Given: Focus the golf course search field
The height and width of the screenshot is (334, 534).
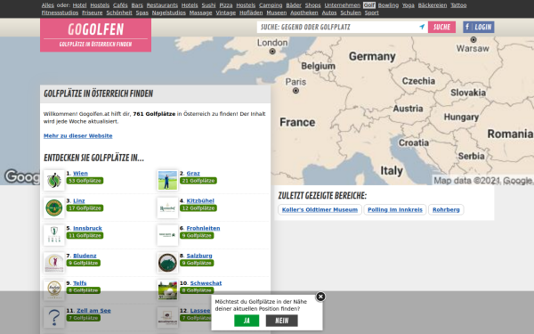Looking at the screenshot, I should (338, 27).
